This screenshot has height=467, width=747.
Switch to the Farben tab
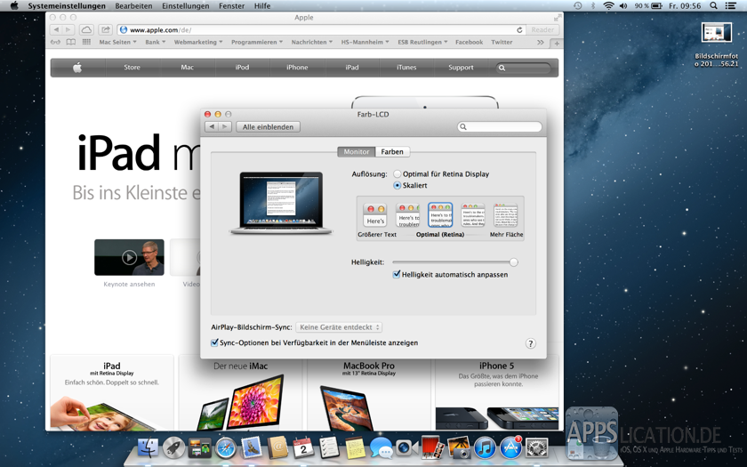[392, 151]
